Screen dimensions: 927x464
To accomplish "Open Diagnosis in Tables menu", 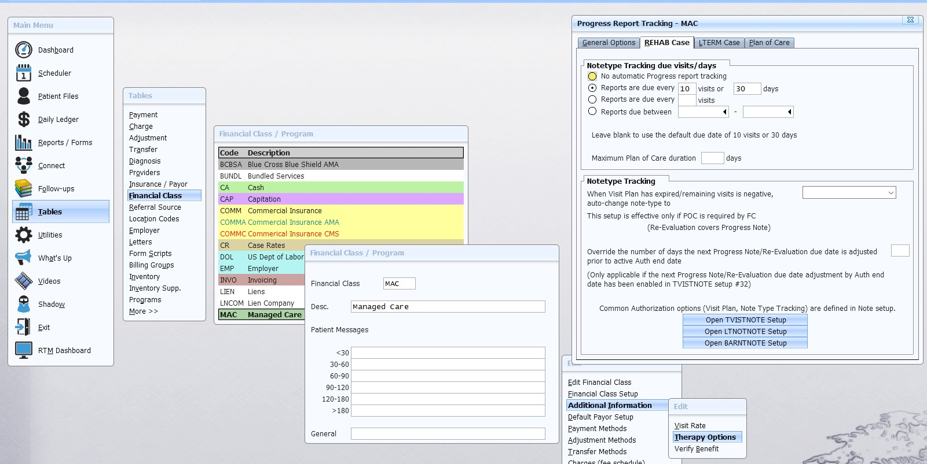I will point(145,161).
